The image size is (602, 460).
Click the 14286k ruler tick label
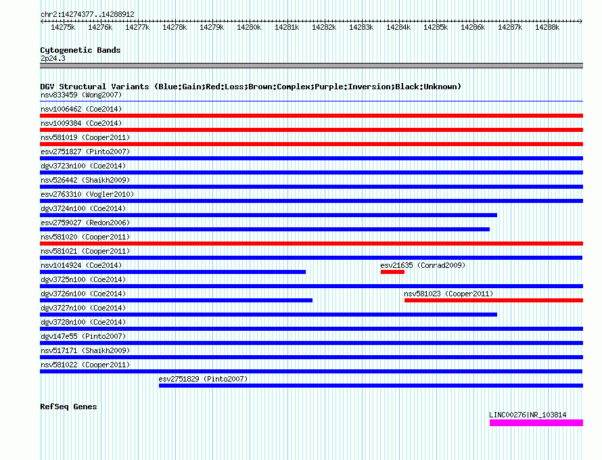point(473,27)
